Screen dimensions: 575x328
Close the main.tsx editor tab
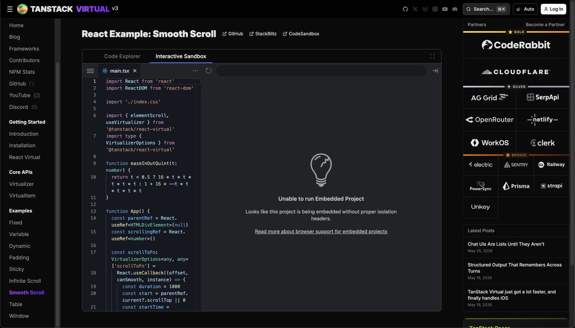(135, 71)
